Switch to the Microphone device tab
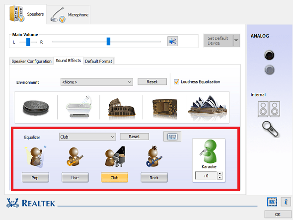 tap(69, 14)
